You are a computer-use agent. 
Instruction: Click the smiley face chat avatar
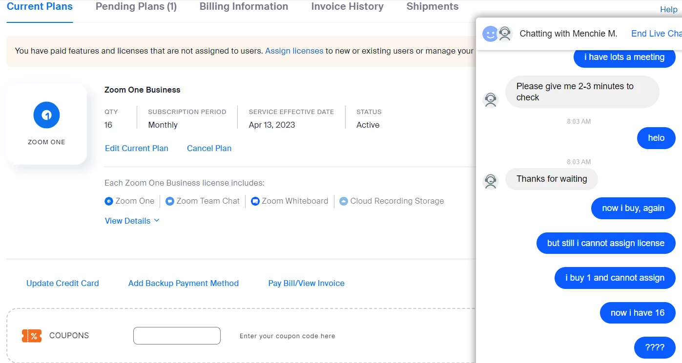pyautogui.click(x=490, y=34)
